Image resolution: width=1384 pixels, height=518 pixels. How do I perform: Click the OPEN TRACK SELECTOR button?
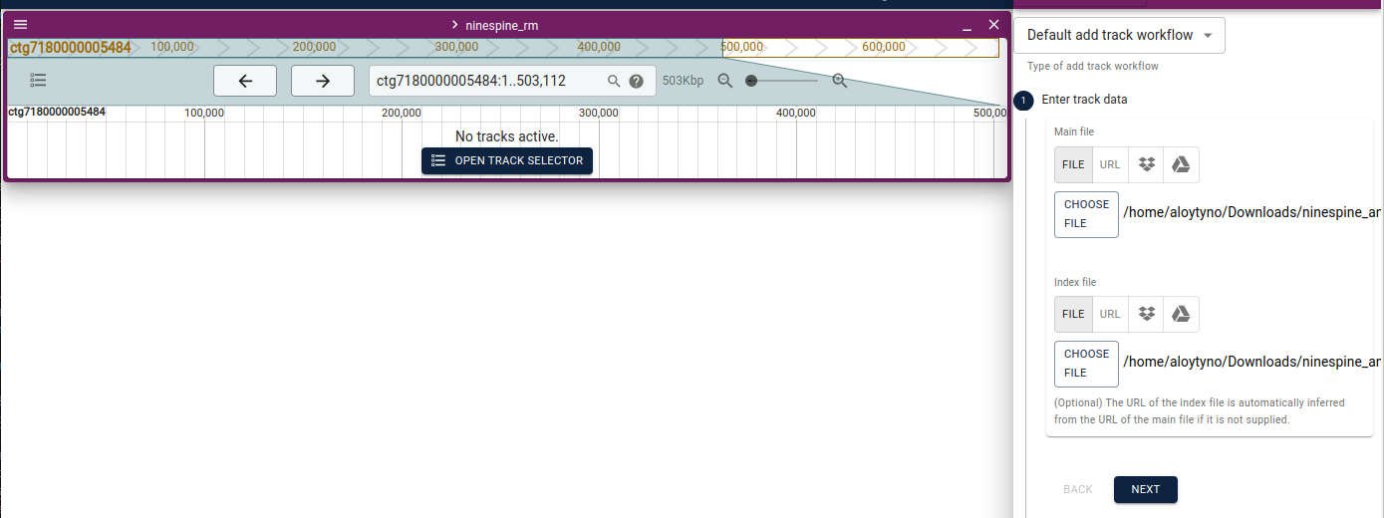pos(507,160)
